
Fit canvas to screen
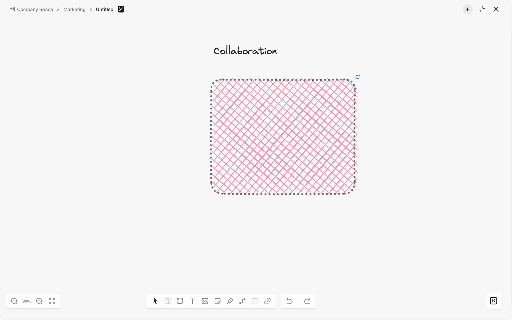click(52, 301)
